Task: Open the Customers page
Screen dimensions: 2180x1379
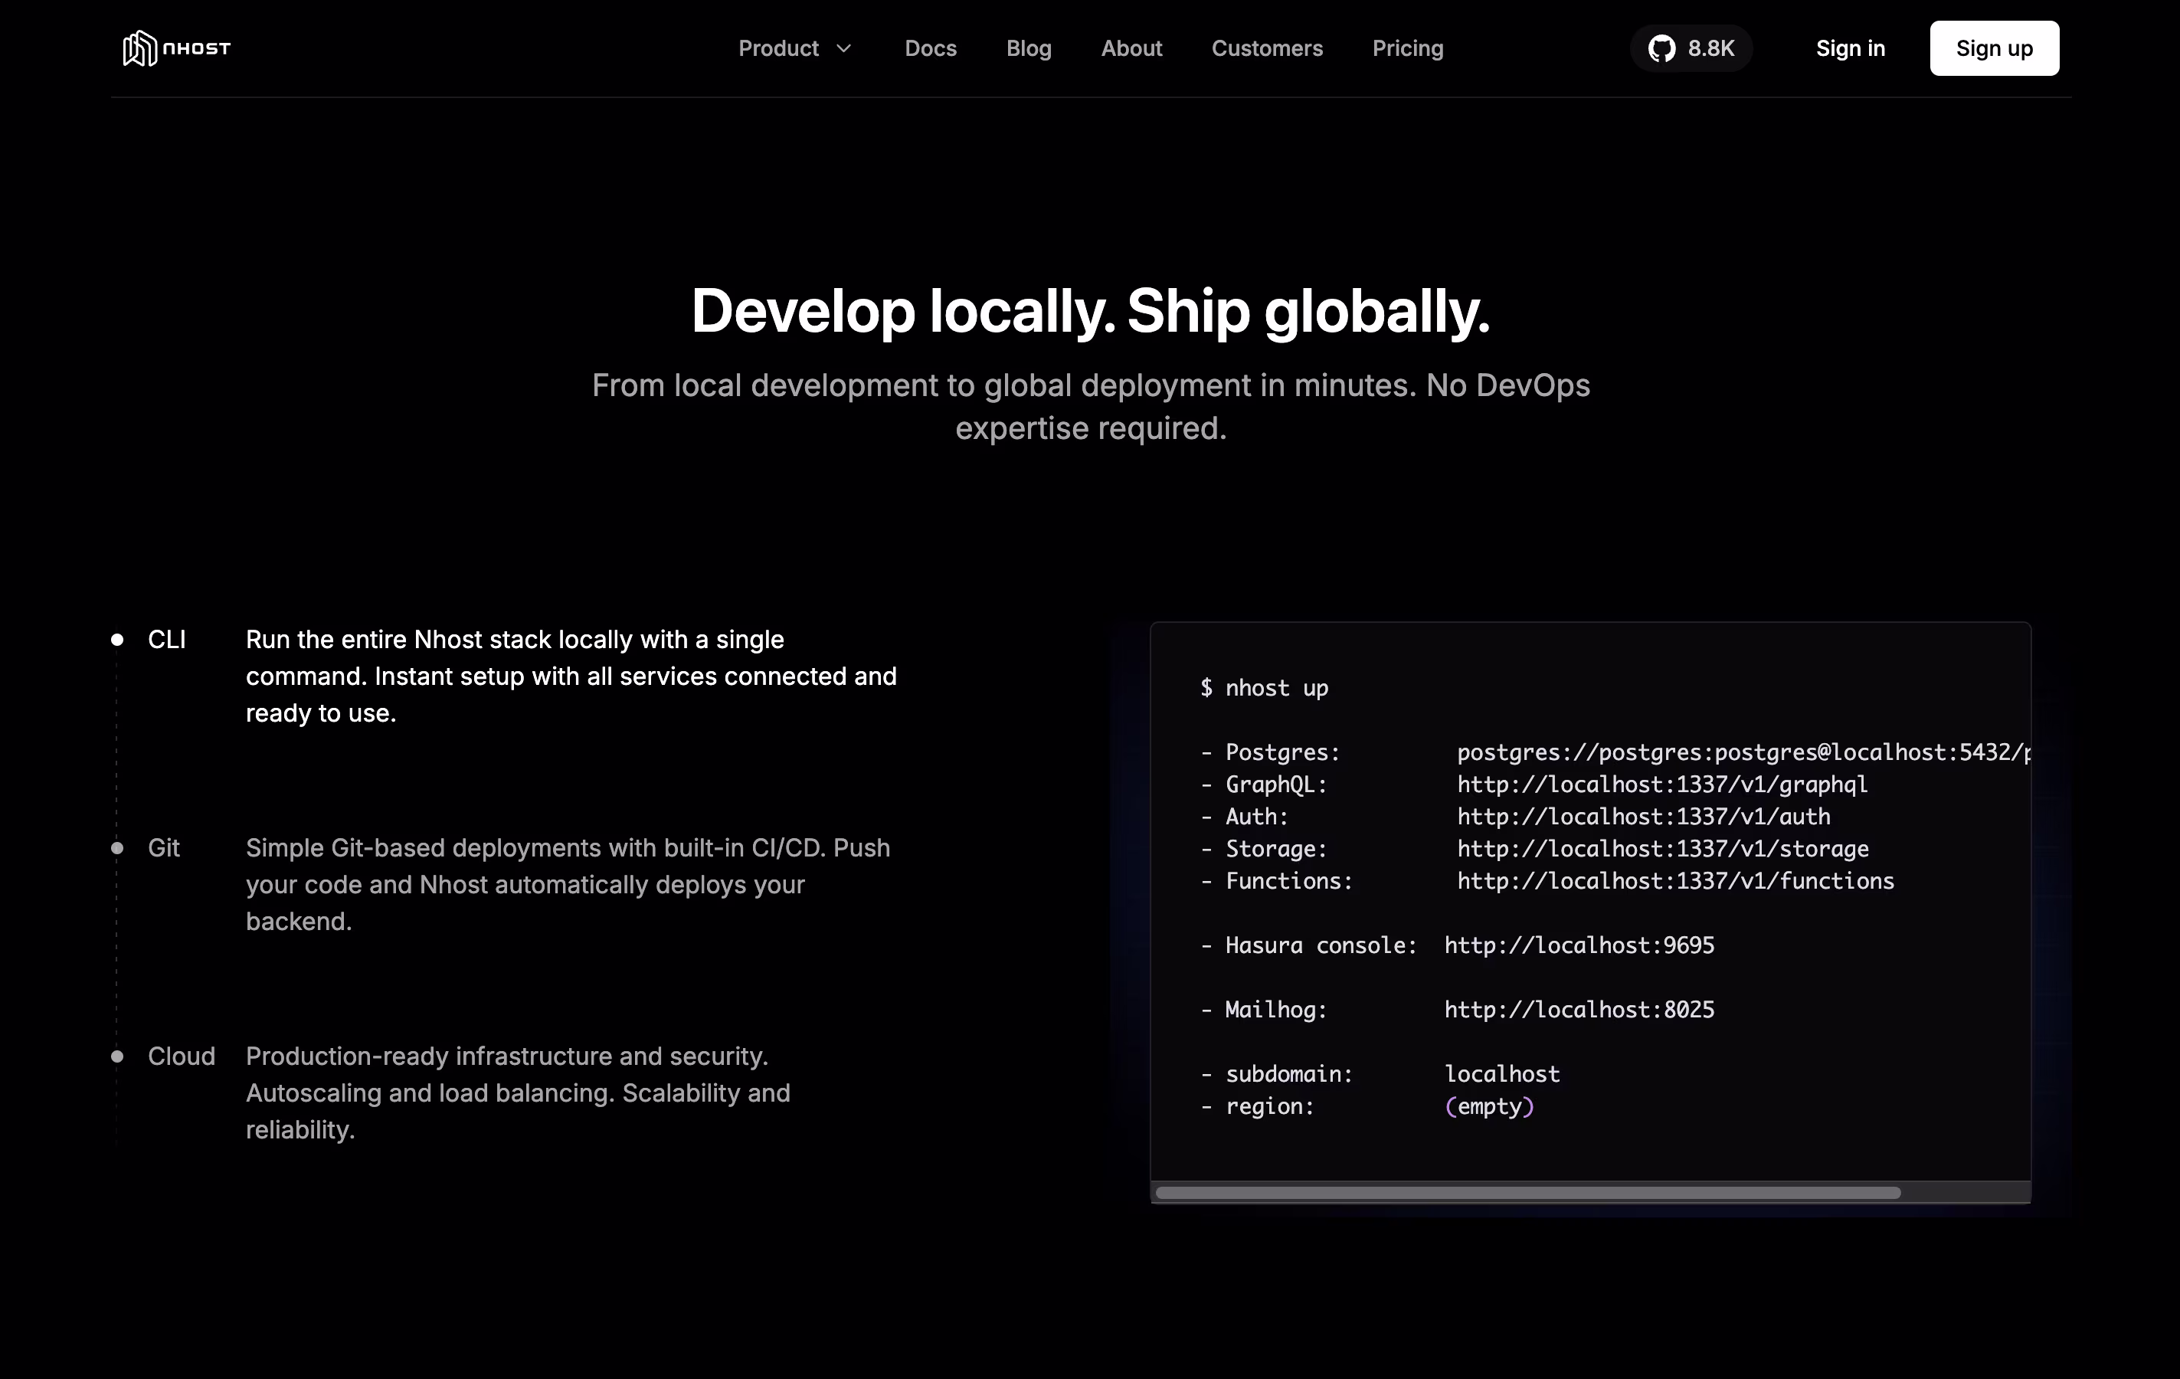Action: pyautogui.click(x=1266, y=48)
